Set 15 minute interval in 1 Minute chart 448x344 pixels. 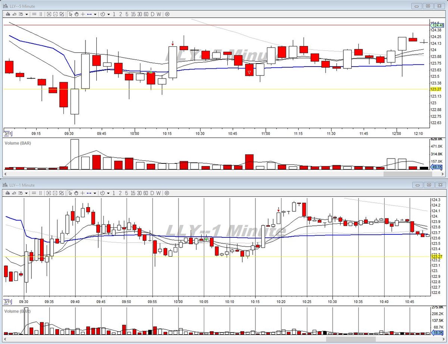pos(133,193)
